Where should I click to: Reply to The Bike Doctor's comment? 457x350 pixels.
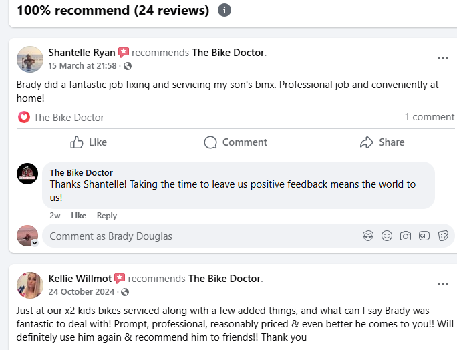click(106, 216)
